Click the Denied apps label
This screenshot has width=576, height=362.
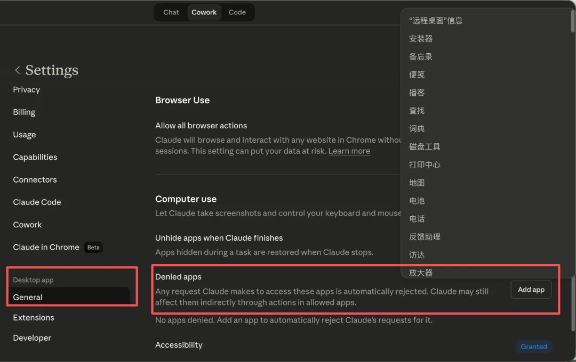point(178,276)
